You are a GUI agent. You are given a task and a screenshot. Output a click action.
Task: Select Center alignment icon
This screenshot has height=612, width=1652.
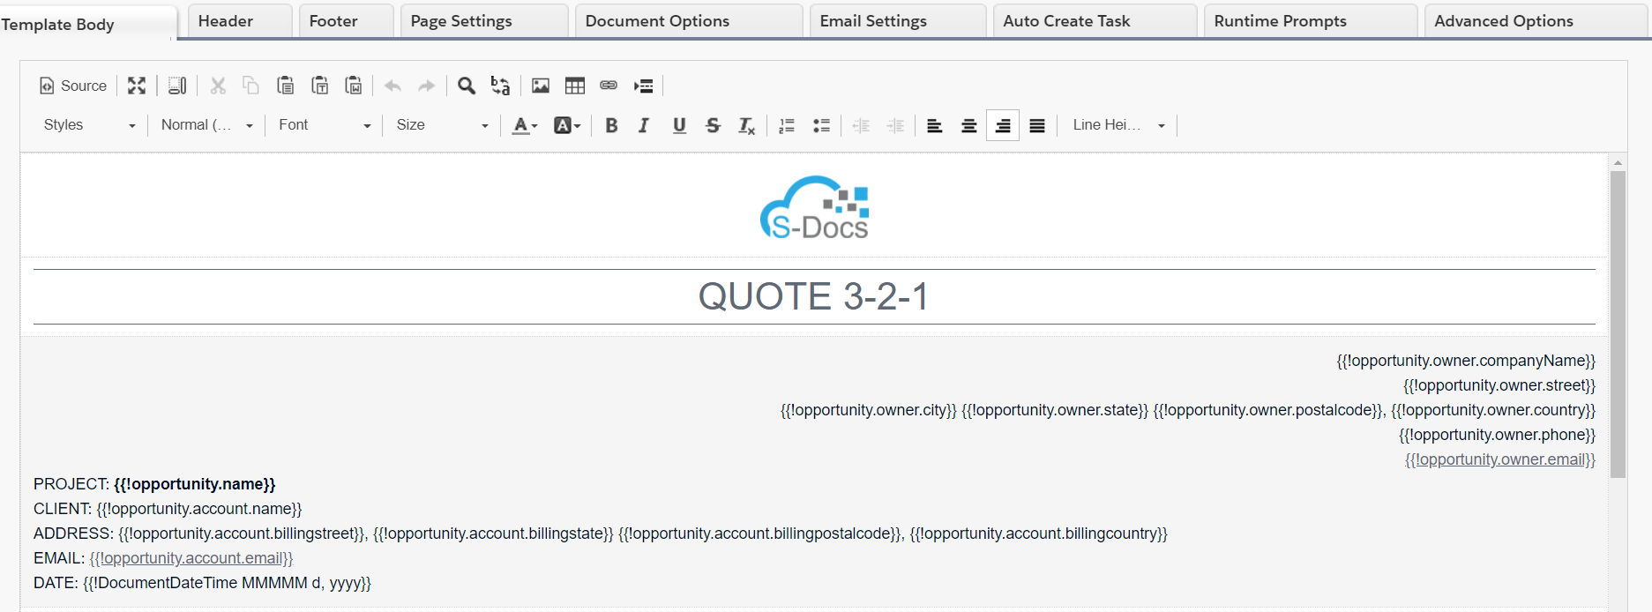[x=968, y=125]
